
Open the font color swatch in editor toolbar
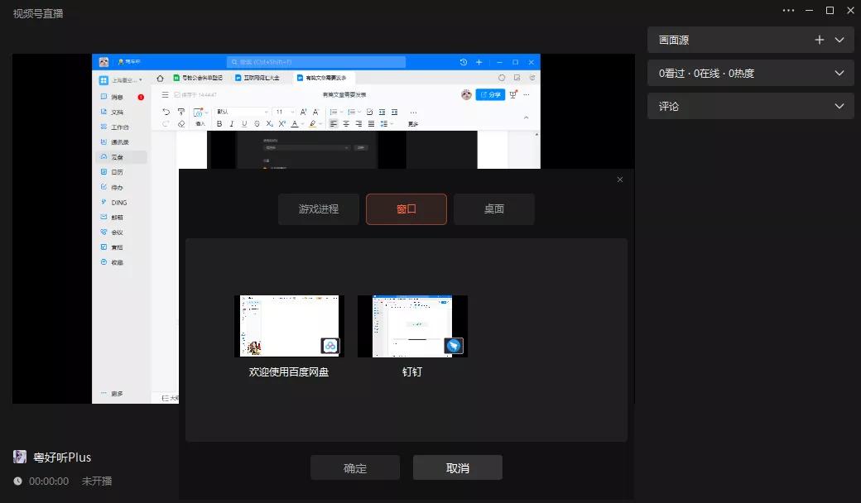click(295, 122)
